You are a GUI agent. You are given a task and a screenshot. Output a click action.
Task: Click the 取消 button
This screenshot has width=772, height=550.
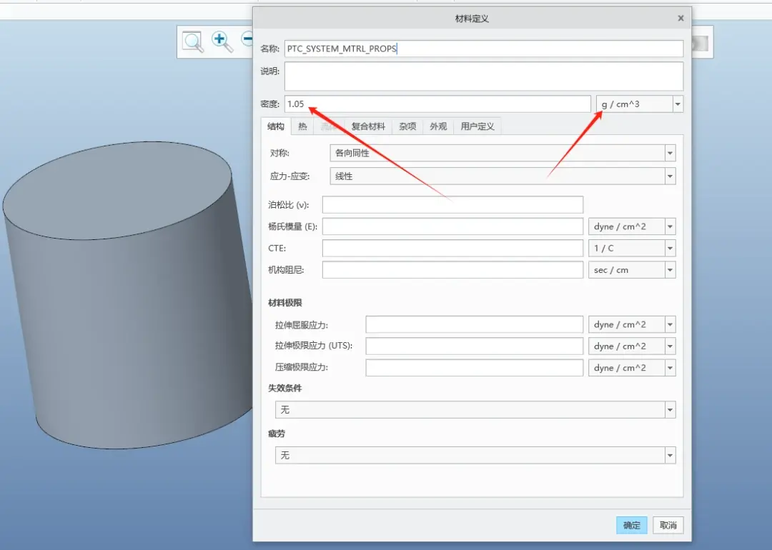[x=668, y=526]
